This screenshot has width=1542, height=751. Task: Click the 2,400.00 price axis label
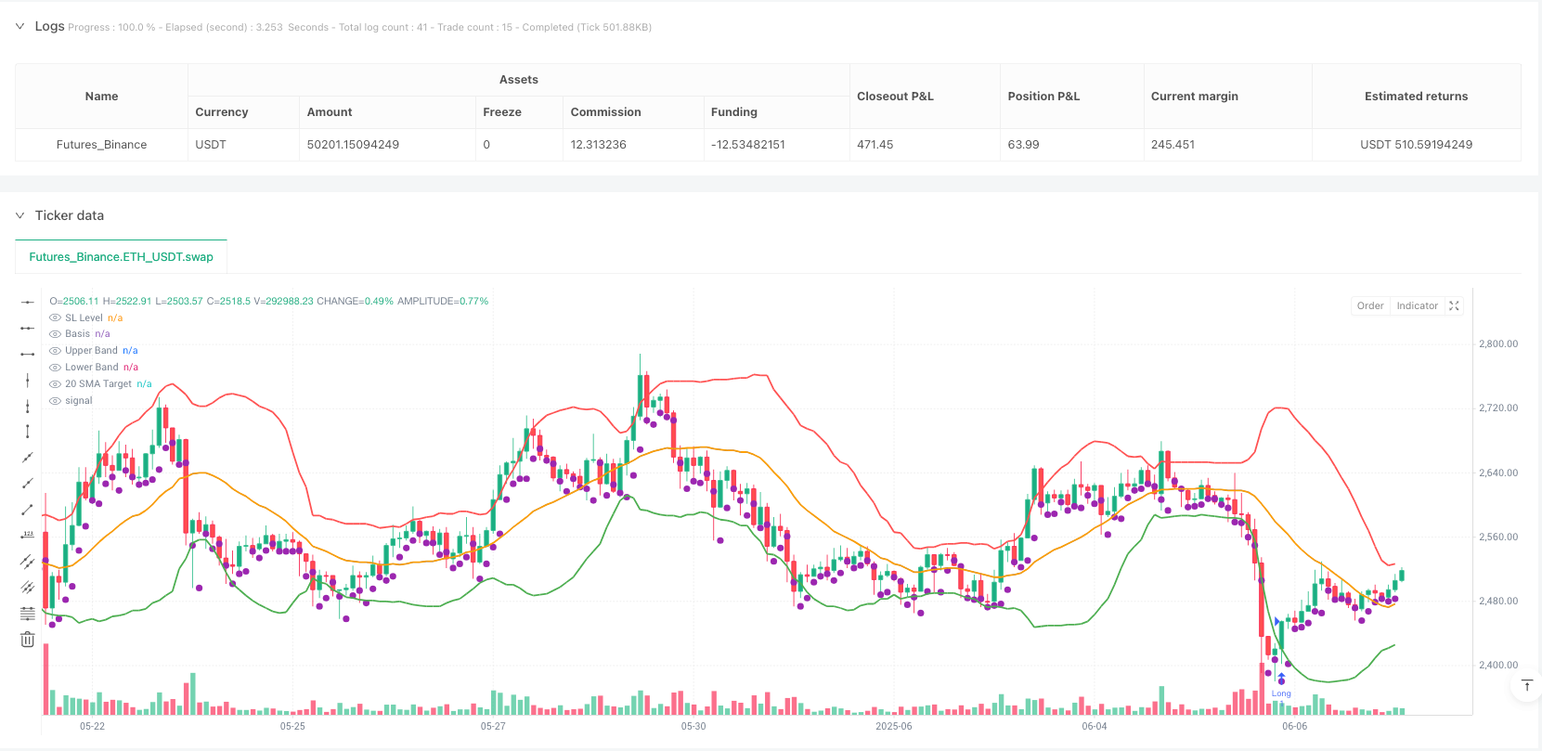[x=1498, y=665]
